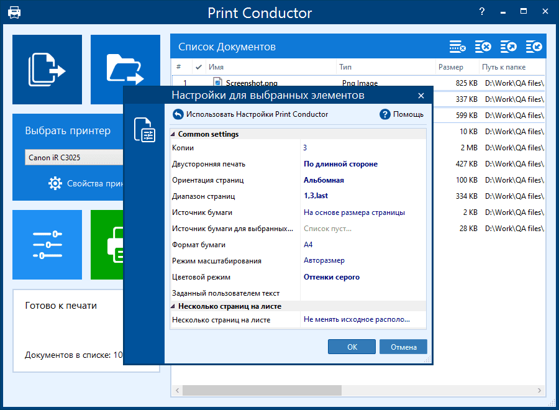Open Формат бумаги value A4

(308, 245)
